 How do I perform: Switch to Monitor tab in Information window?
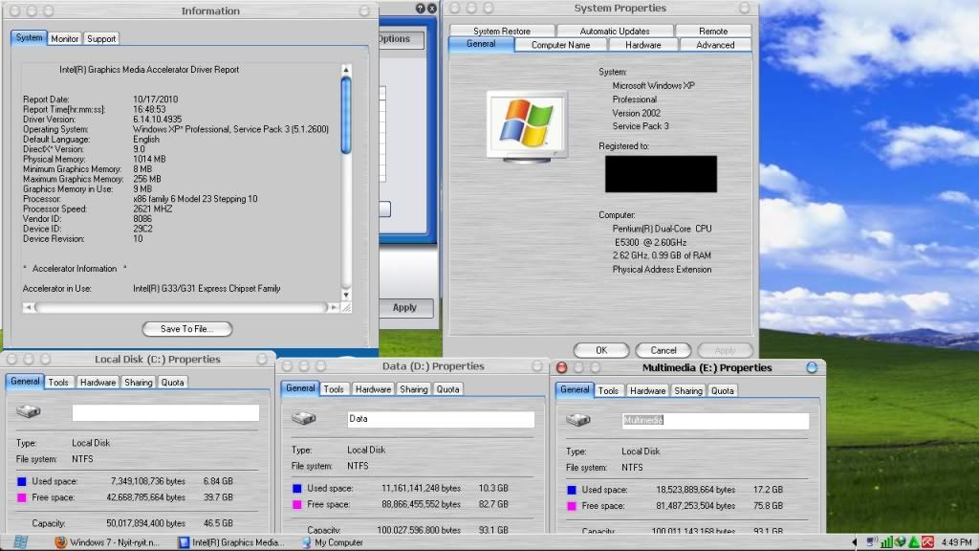[x=65, y=38]
